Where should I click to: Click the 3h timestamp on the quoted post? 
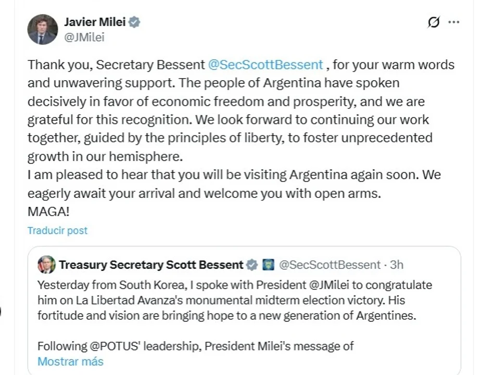coord(397,265)
